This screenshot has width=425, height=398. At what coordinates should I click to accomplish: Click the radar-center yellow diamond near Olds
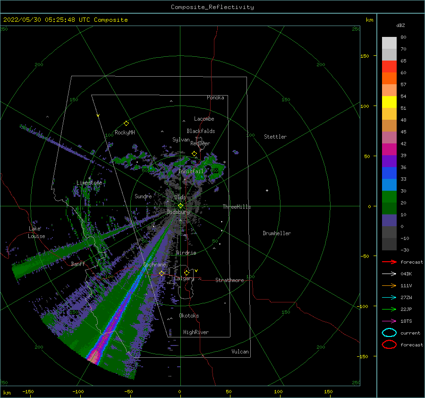(x=180, y=206)
